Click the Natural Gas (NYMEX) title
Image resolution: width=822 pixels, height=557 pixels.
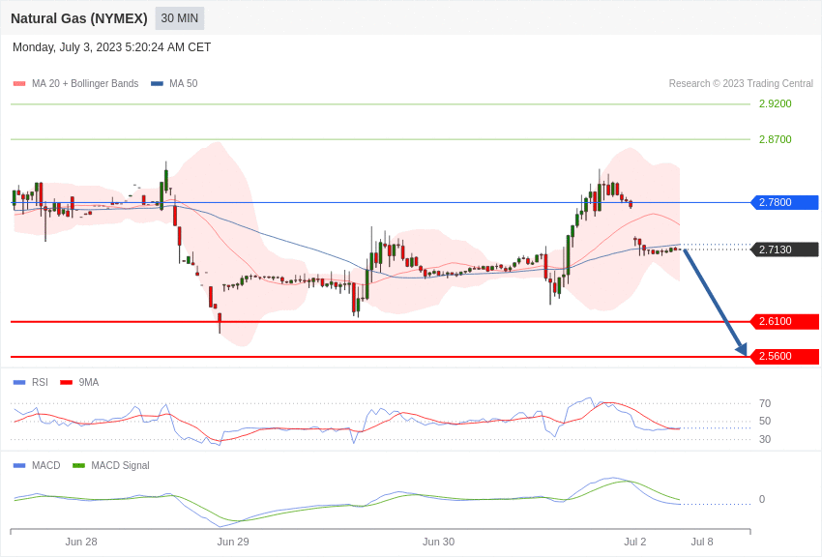79,18
